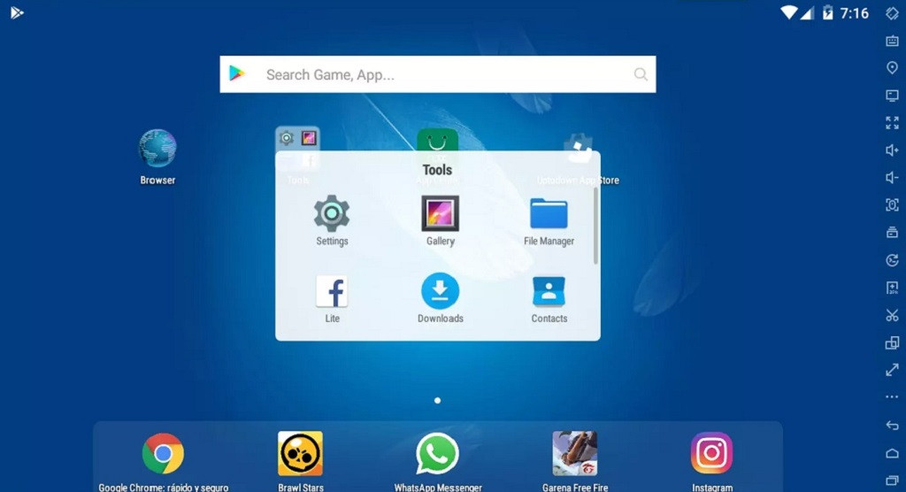This screenshot has height=492, width=906.
Task: Click the Tools folder scrollbar
Action: pyautogui.click(x=595, y=226)
